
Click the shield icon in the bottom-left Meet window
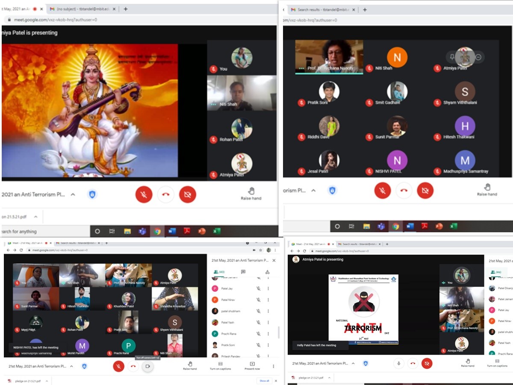(84, 366)
